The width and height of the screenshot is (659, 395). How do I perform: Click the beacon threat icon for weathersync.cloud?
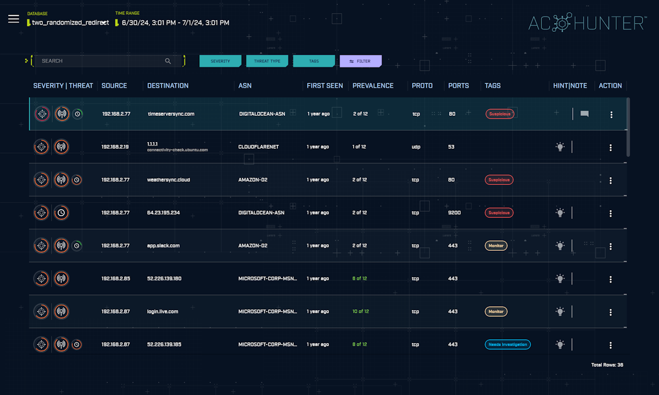pos(62,180)
